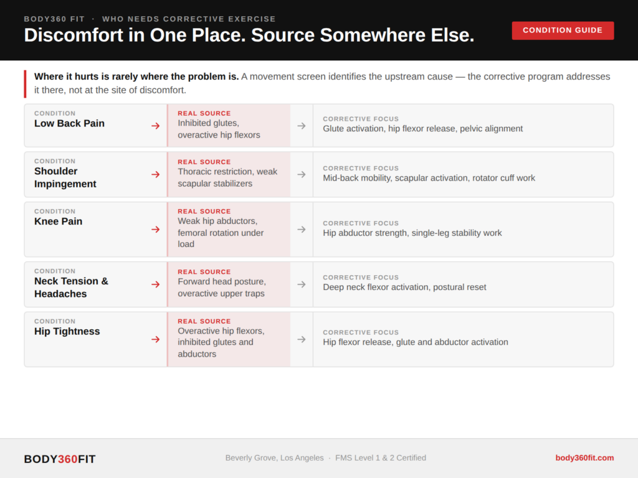Click the FMS Level 1 & 2 Certified text
This screenshot has width=638, height=478.
coord(381,458)
